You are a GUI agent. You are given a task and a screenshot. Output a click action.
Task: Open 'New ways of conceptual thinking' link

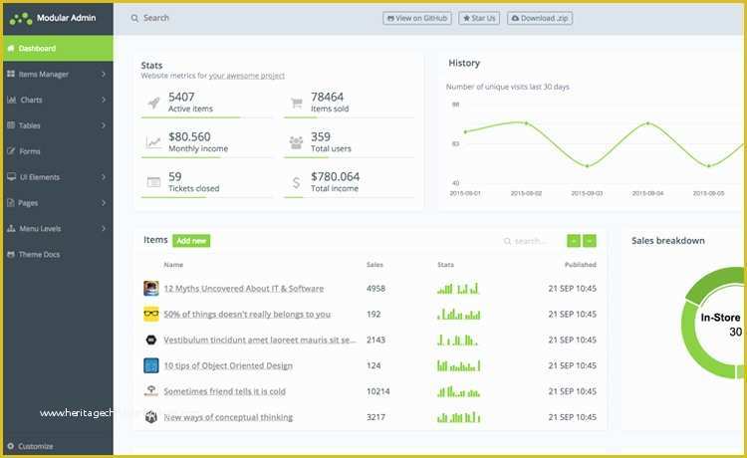click(228, 417)
